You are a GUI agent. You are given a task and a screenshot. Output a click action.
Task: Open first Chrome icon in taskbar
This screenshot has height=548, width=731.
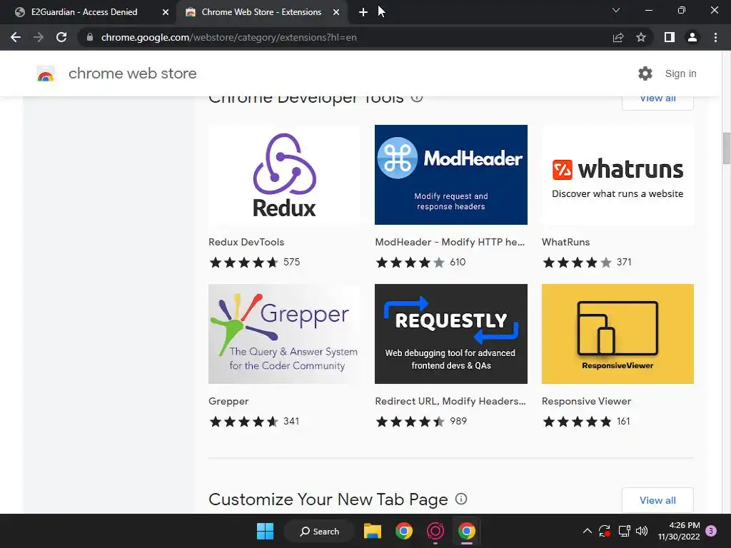pyautogui.click(x=404, y=531)
